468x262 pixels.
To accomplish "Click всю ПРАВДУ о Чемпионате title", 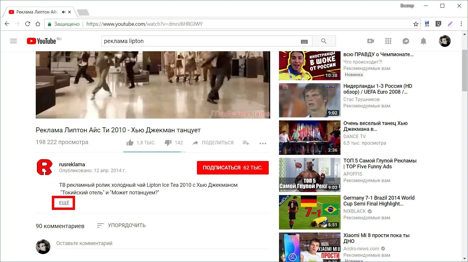I will [378, 54].
